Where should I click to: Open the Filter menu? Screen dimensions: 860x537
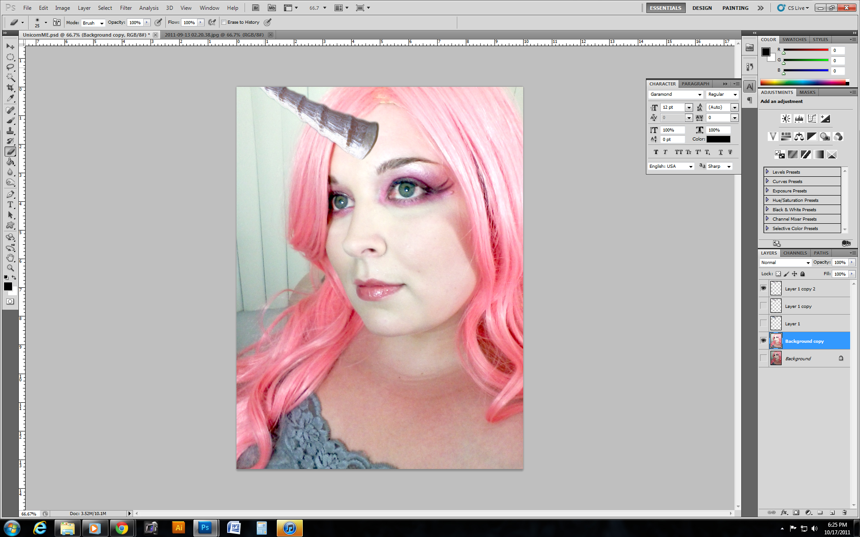click(126, 8)
